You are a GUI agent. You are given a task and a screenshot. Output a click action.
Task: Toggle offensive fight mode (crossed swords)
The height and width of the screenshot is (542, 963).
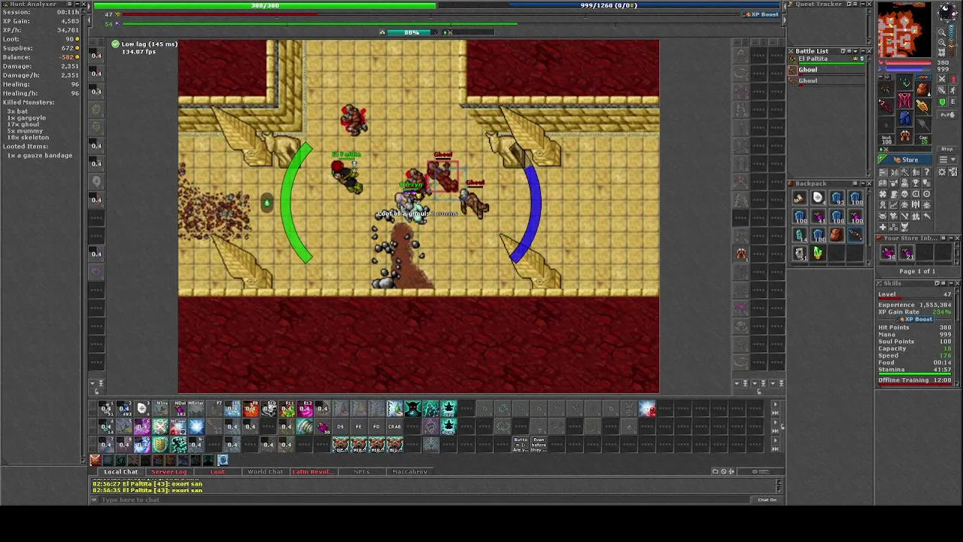coord(942,79)
